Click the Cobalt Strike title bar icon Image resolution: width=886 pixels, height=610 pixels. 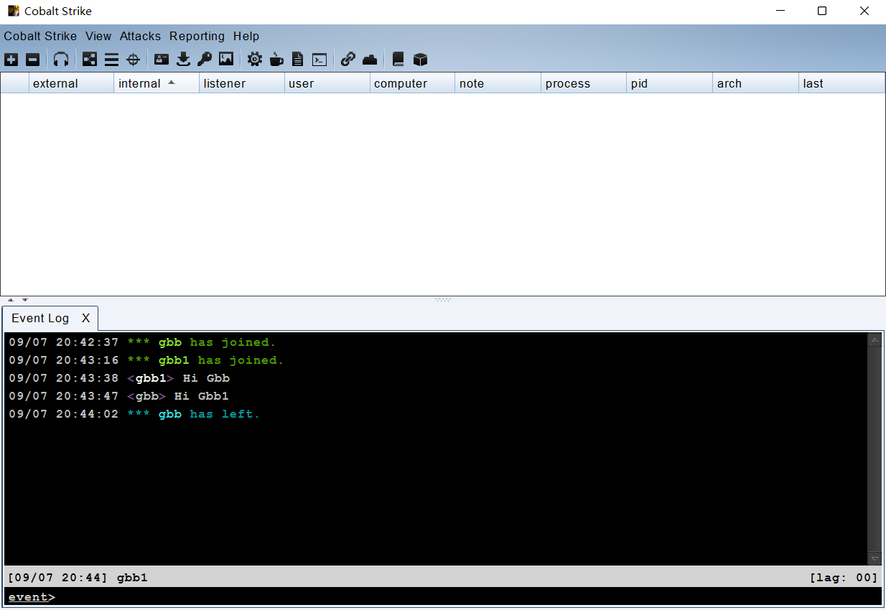point(14,11)
